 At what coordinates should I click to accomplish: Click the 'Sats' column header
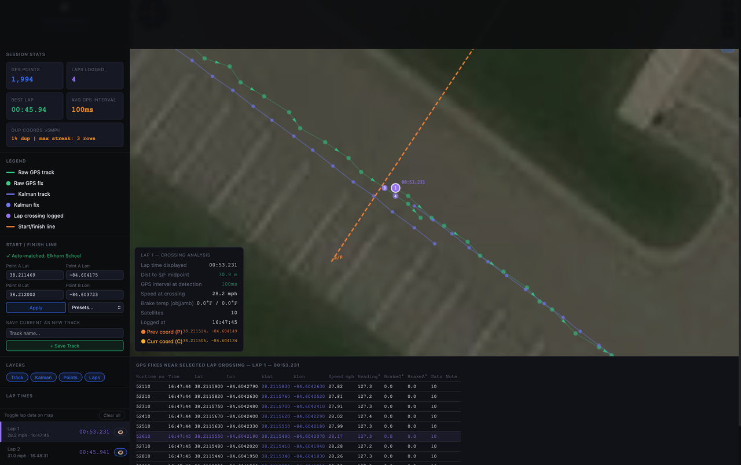click(436, 376)
